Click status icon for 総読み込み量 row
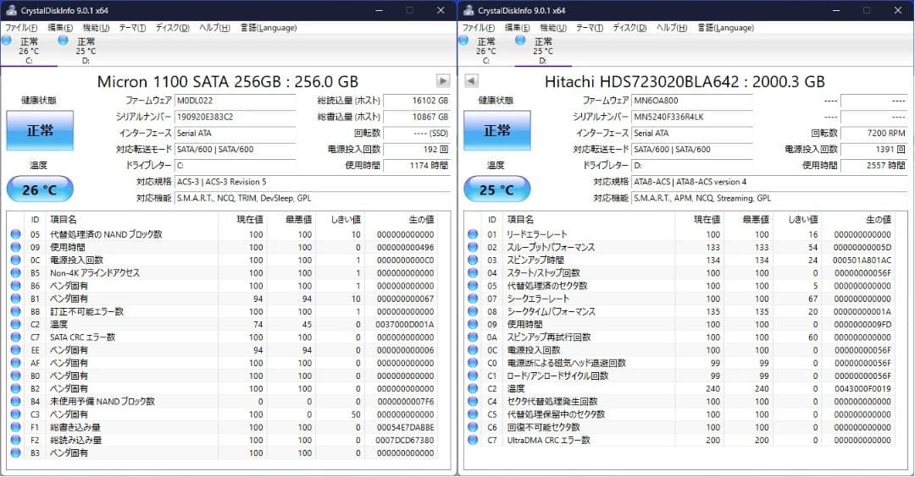The height and width of the screenshot is (477, 915). (x=16, y=440)
